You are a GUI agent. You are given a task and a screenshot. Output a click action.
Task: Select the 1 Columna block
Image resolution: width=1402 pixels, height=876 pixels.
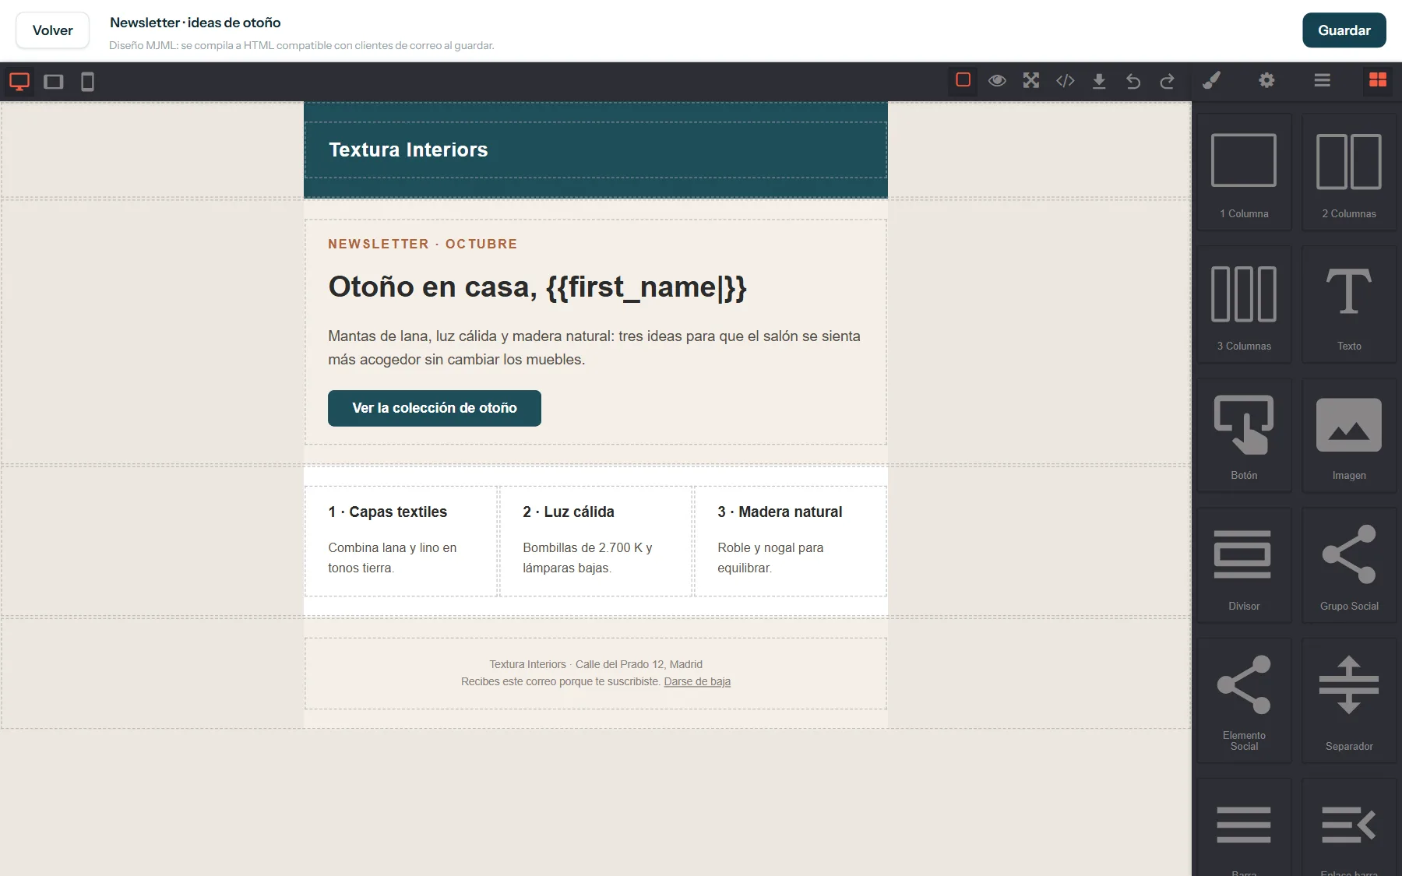pos(1244,172)
